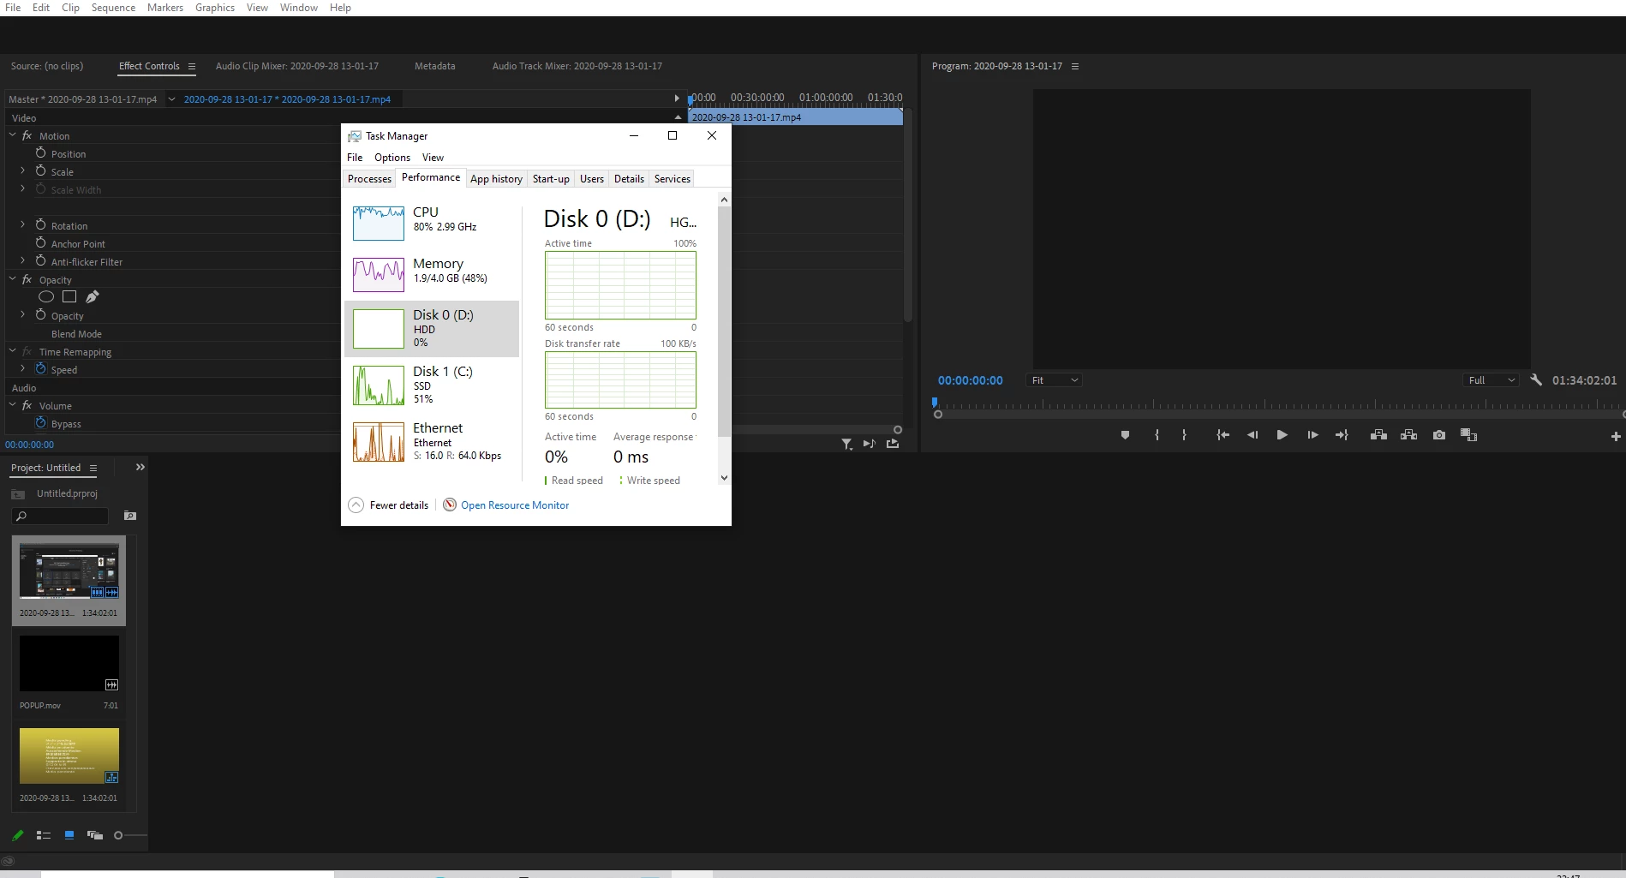Image resolution: width=1626 pixels, height=878 pixels.
Task: Open the Program monitor button editor plus icon
Action: click(1616, 436)
